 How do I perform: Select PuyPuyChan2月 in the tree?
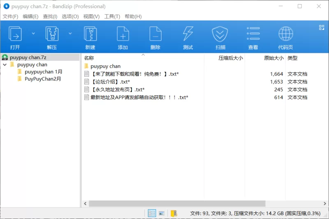(x=43, y=79)
